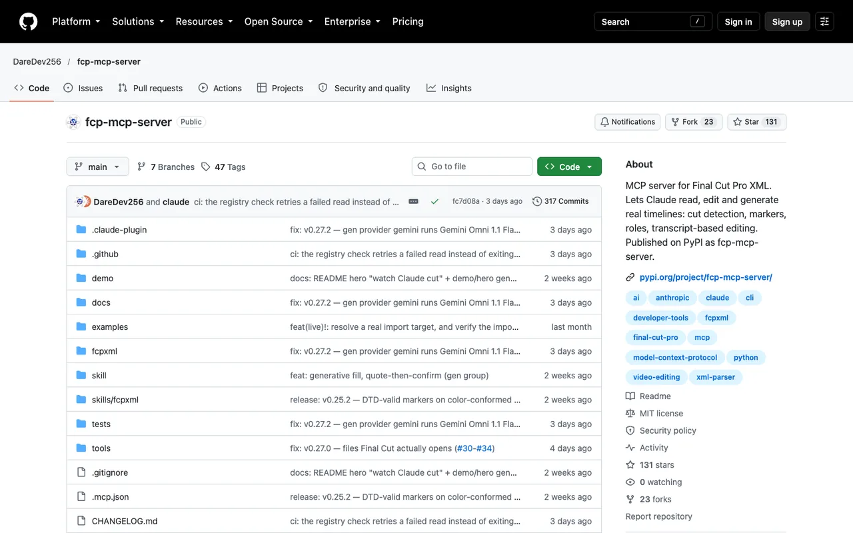
Task: Click the green check status icon
Action: 434,201
